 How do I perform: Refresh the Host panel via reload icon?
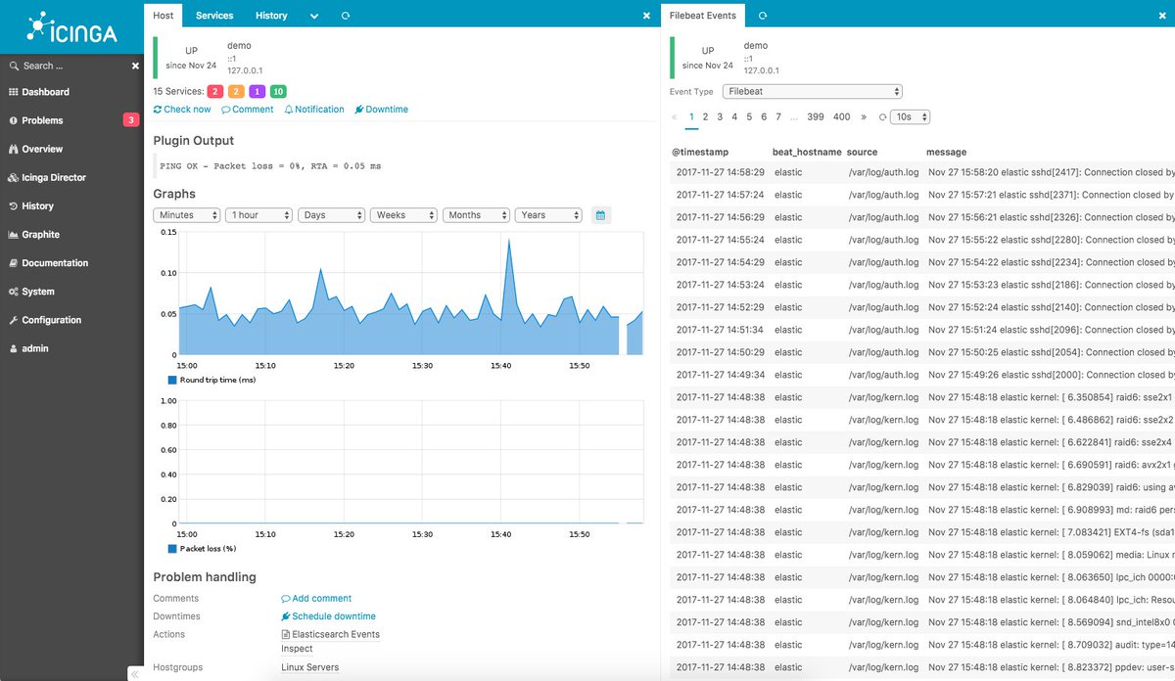pyautogui.click(x=345, y=16)
